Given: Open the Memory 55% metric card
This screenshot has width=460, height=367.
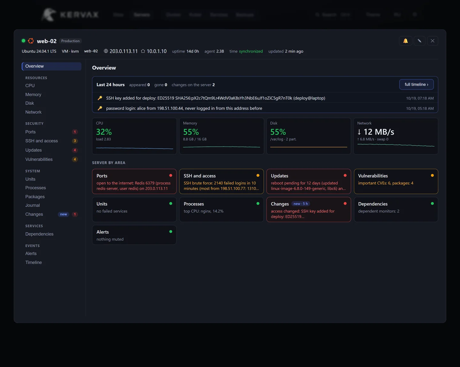Looking at the screenshot, I should (222, 136).
